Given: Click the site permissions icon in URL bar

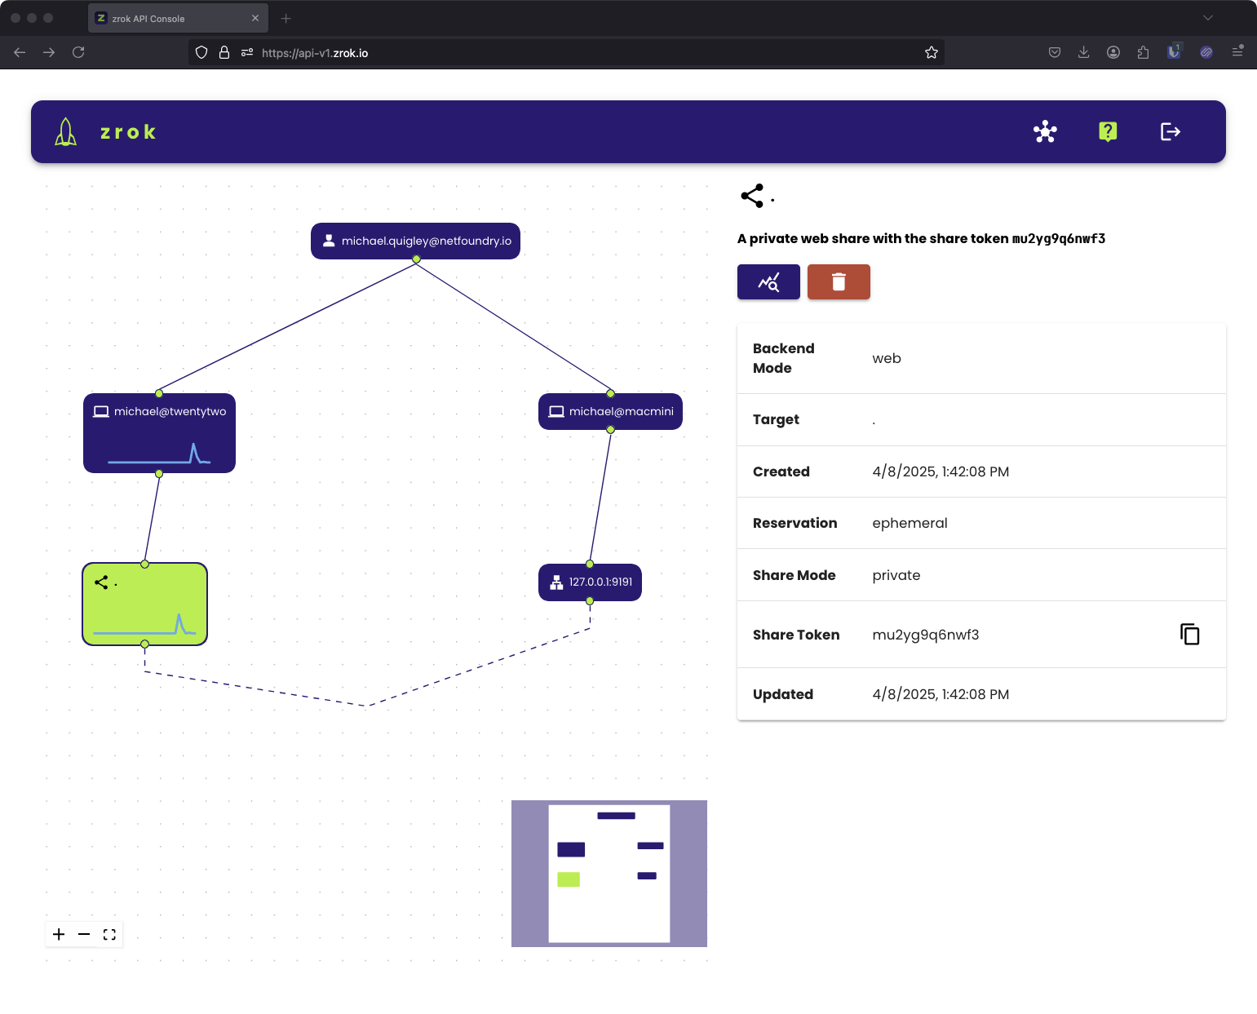Looking at the screenshot, I should click(247, 52).
